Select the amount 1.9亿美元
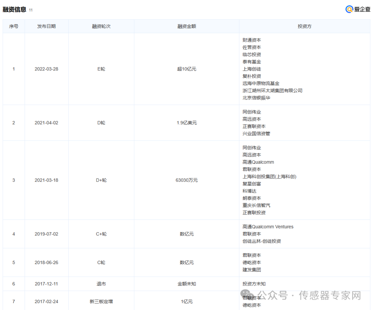373x310 pixels. tap(187, 123)
